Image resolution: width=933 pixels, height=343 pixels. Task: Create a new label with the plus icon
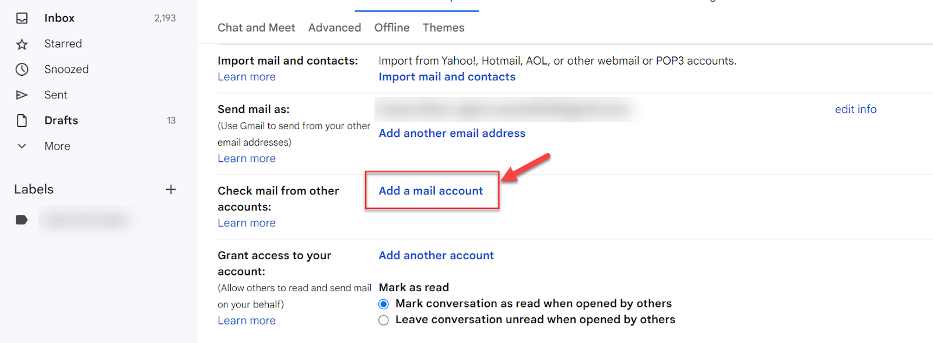tap(171, 189)
